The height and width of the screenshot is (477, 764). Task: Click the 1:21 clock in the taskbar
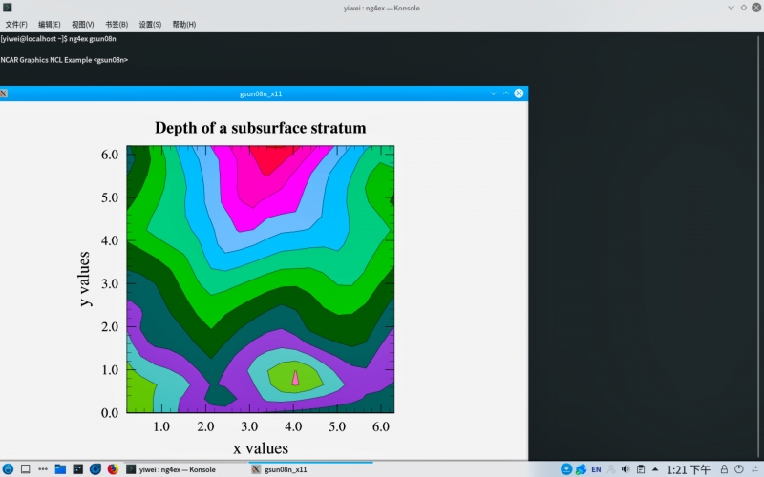pyautogui.click(x=688, y=469)
